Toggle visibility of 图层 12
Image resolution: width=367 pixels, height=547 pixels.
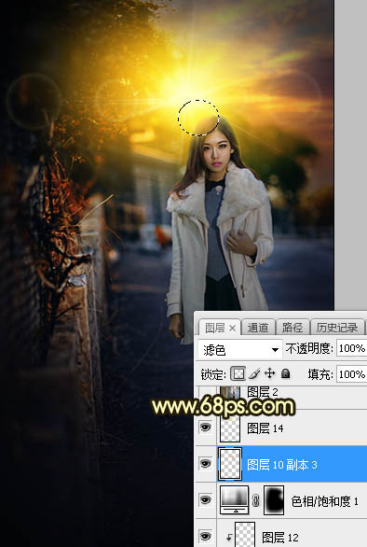click(x=206, y=536)
